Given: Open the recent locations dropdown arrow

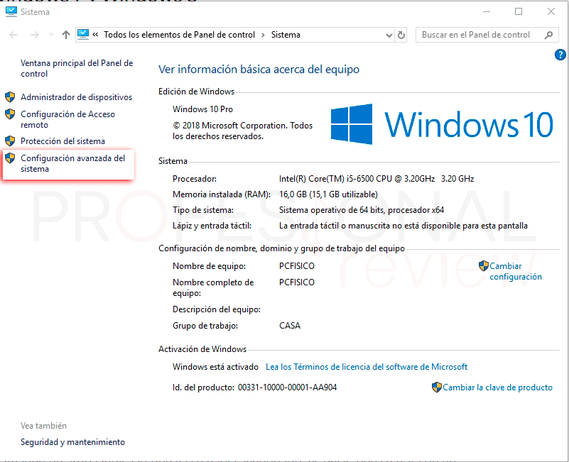Looking at the screenshot, I should pyautogui.click(x=51, y=35).
